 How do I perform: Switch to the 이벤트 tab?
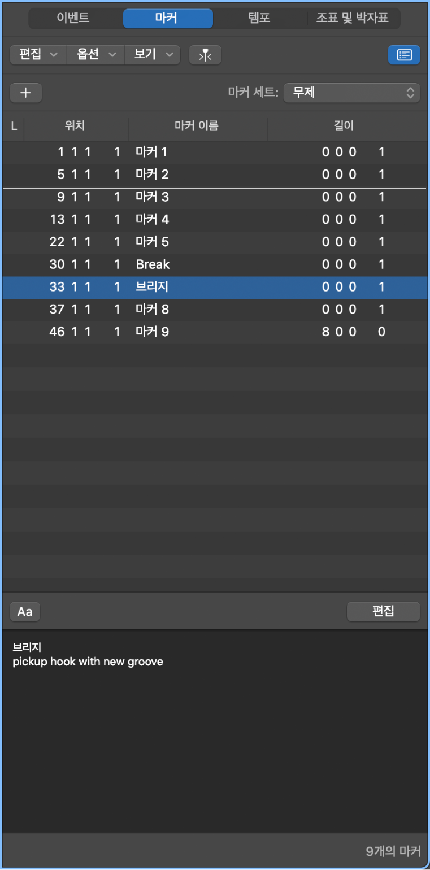coord(71,18)
